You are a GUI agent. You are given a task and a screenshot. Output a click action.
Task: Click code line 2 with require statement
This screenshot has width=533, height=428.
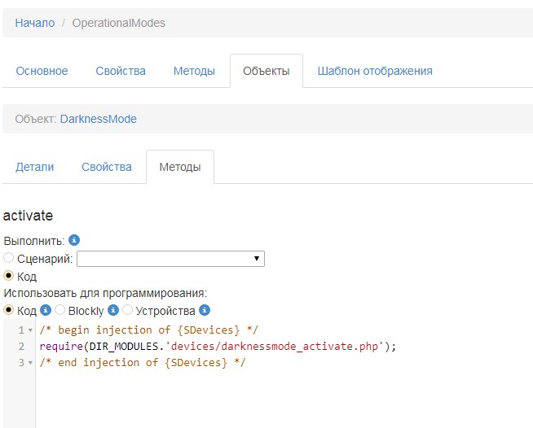pyautogui.click(x=218, y=347)
